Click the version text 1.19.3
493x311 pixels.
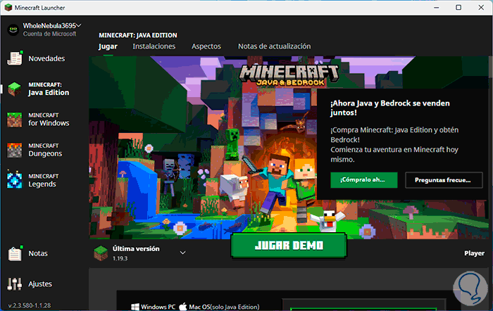[x=120, y=258]
